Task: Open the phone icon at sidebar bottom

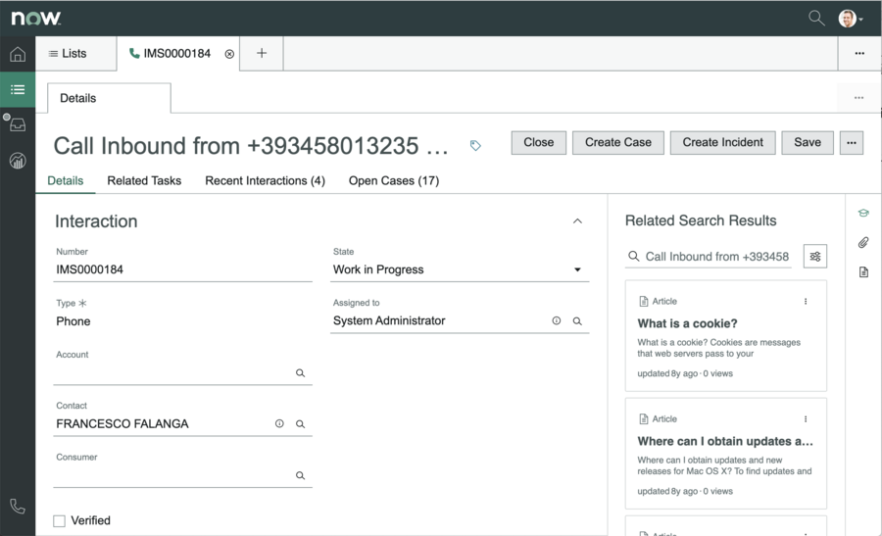Action: (x=18, y=507)
